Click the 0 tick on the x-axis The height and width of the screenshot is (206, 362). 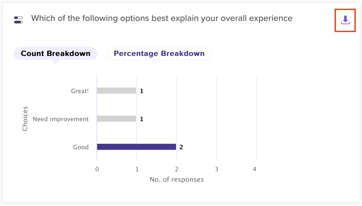[x=97, y=169]
